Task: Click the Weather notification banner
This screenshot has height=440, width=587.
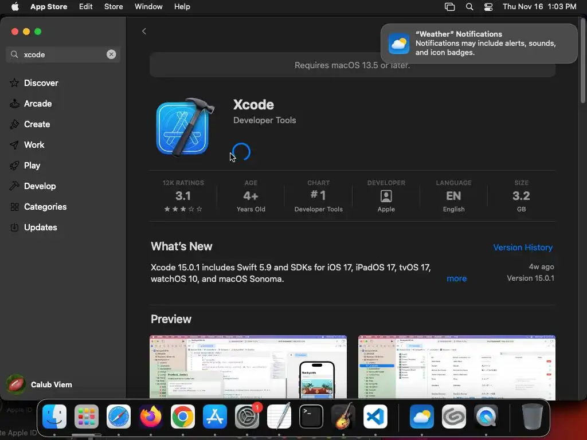Action: 479,44
